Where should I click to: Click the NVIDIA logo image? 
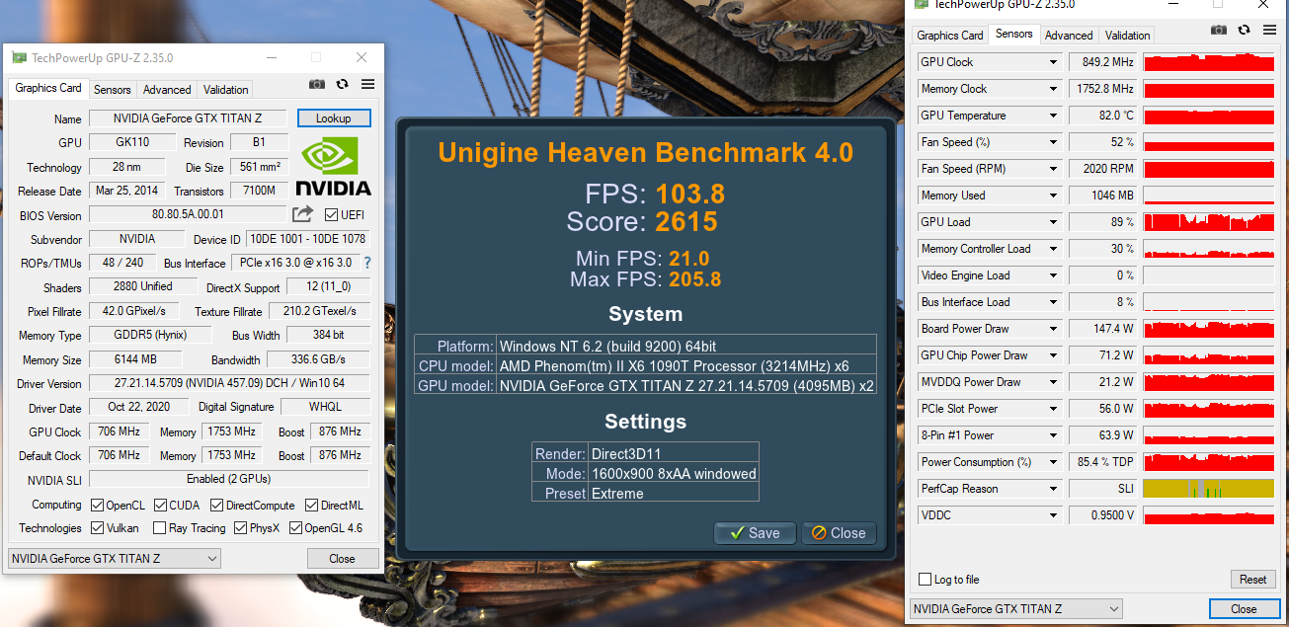pos(334,168)
